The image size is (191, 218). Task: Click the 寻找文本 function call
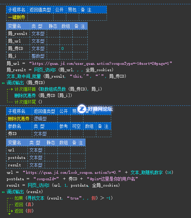pyautogui.click(x=36, y=198)
